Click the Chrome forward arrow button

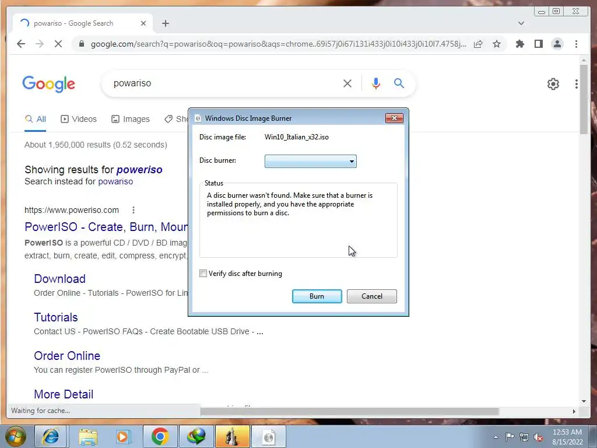tap(40, 44)
